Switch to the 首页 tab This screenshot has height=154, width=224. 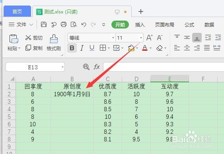[x=17, y=11]
